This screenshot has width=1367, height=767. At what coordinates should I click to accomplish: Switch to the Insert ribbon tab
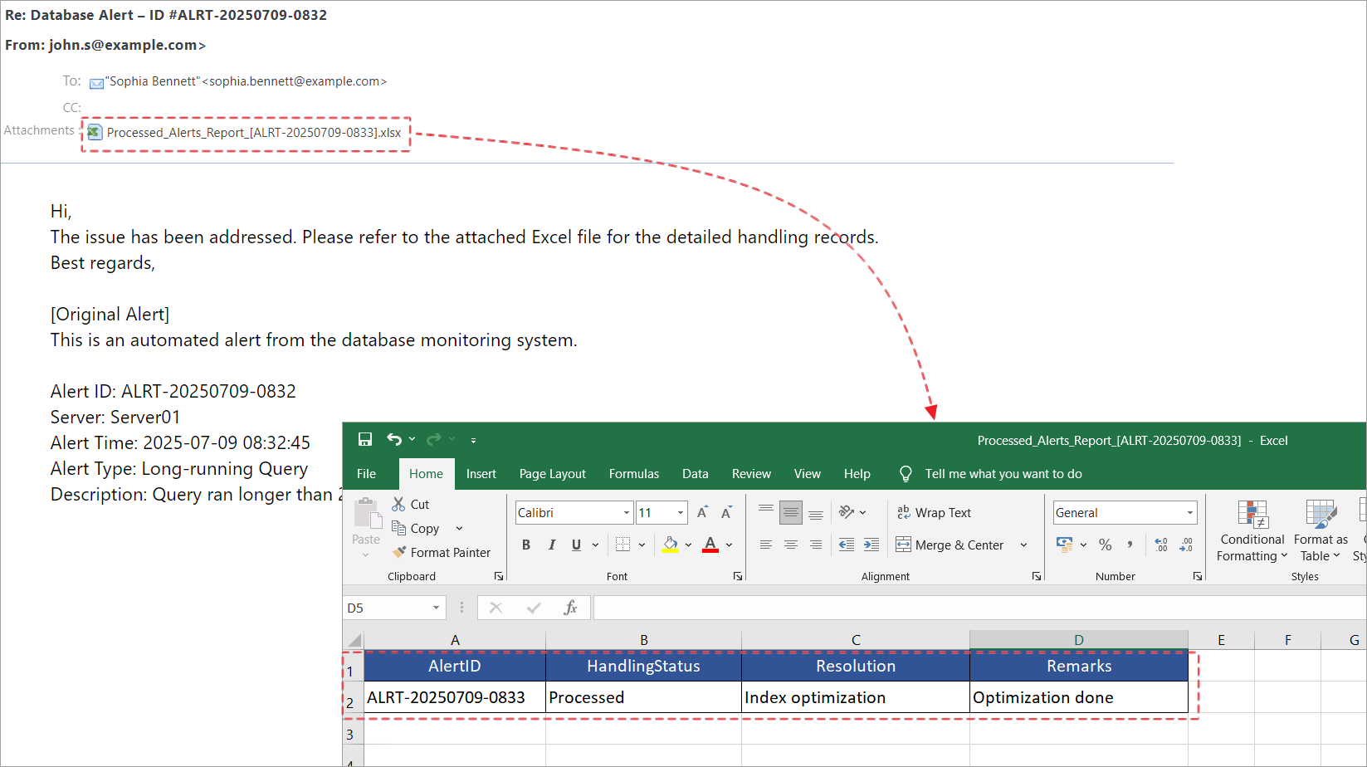tap(481, 473)
